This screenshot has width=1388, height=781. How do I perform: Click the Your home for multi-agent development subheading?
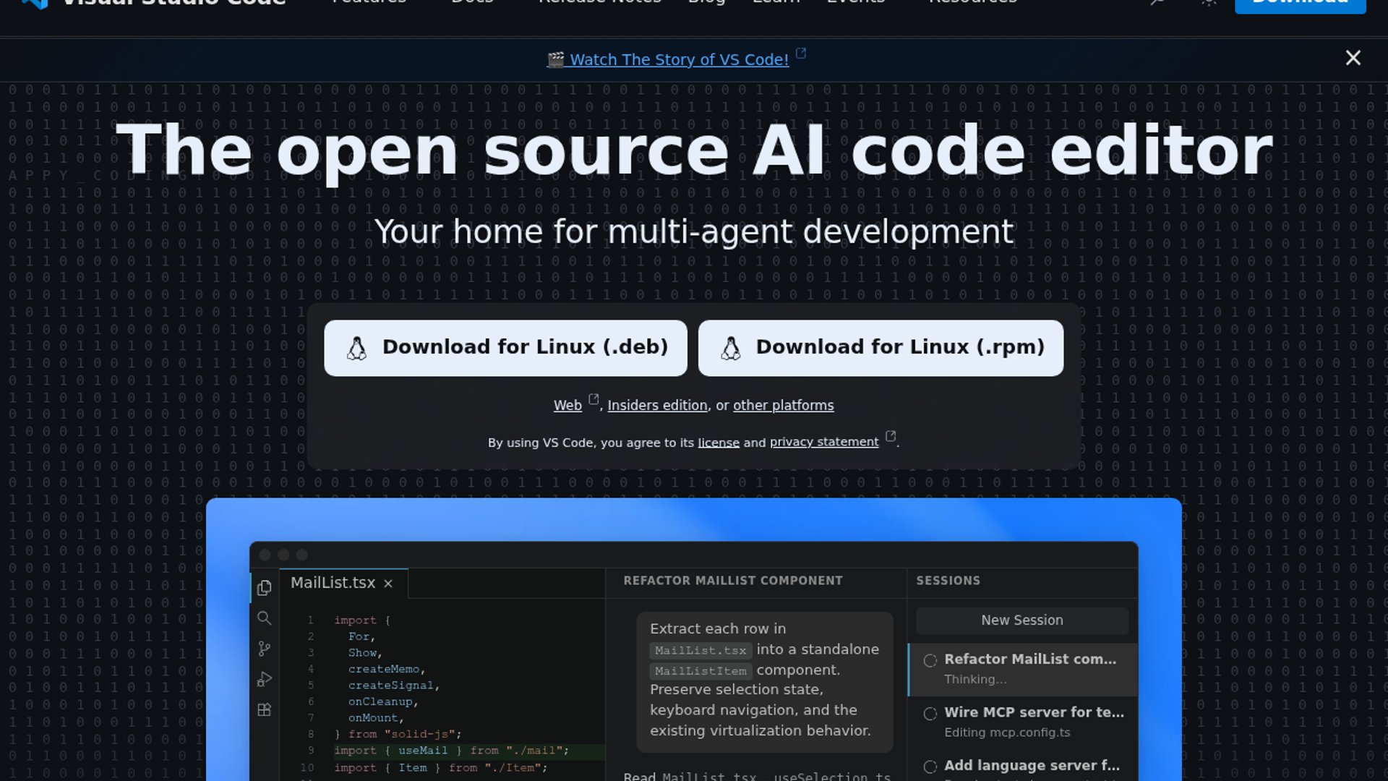pyautogui.click(x=694, y=232)
